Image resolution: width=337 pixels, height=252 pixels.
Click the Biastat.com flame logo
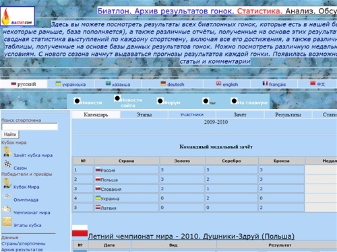[18, 16]
